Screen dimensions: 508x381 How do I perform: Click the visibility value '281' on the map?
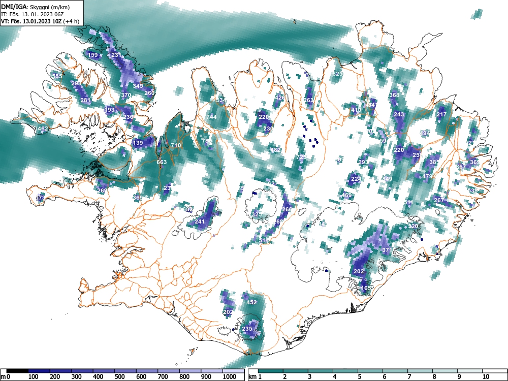click(85, 100)
